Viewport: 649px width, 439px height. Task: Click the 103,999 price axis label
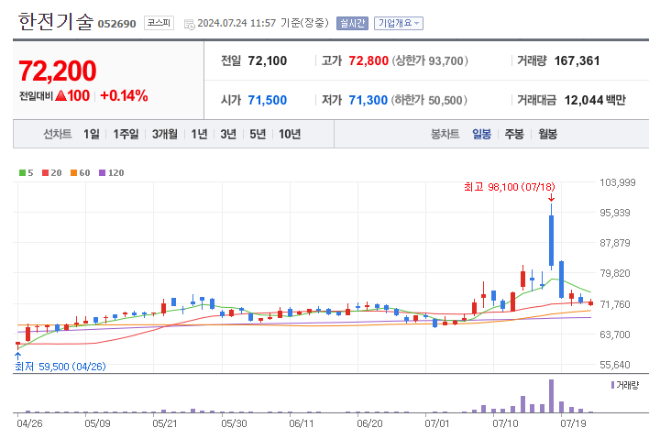(x=618, y=182)
